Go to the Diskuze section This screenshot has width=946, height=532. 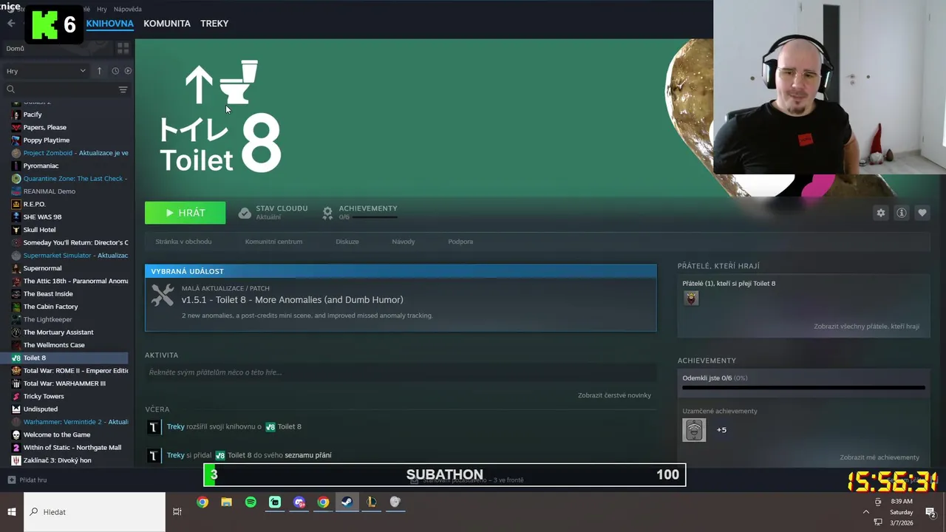[x=347, y=242]
